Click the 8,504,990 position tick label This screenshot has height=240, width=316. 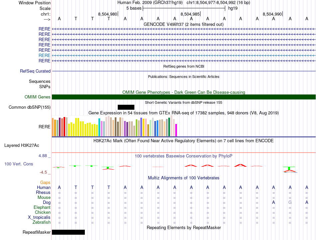pyautogui.click(x=272, y=14)
